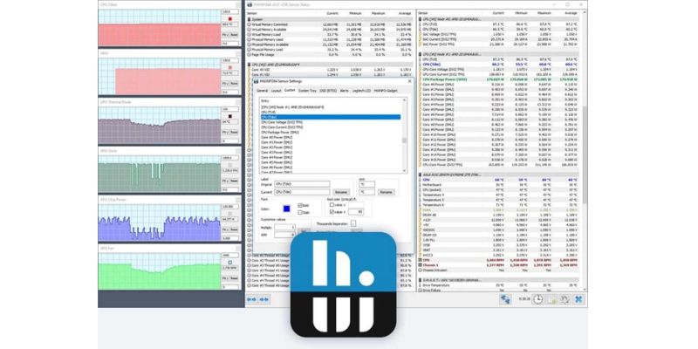The image size is (698, 349).
Task: Switch to the Alerts tab
Action: point(345,91)
